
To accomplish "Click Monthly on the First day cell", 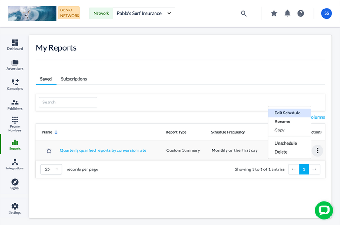I will point(234,150).
